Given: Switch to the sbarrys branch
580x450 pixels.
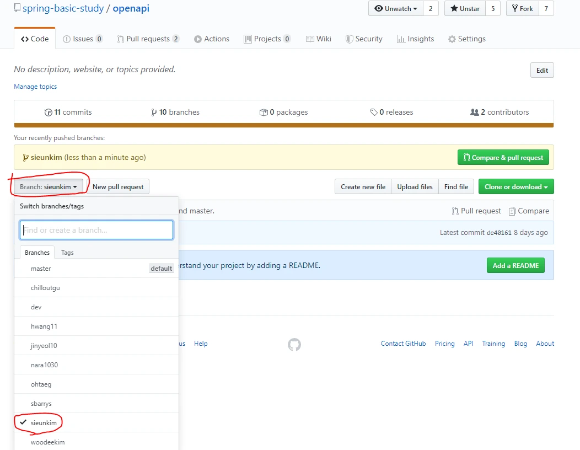Looking at the screenshot, I should (96, 403).
